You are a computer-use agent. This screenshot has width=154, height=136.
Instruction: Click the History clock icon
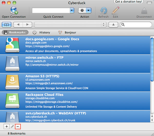tap(34, 32)
